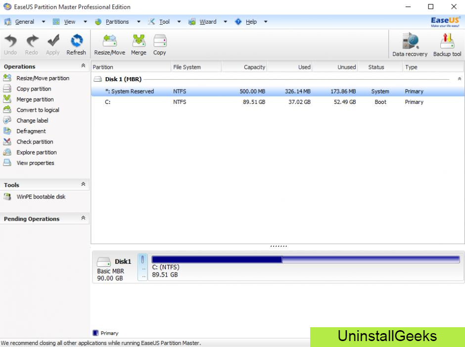Open the Wizard menu
The image size is (465, 347).
[208, 22]
